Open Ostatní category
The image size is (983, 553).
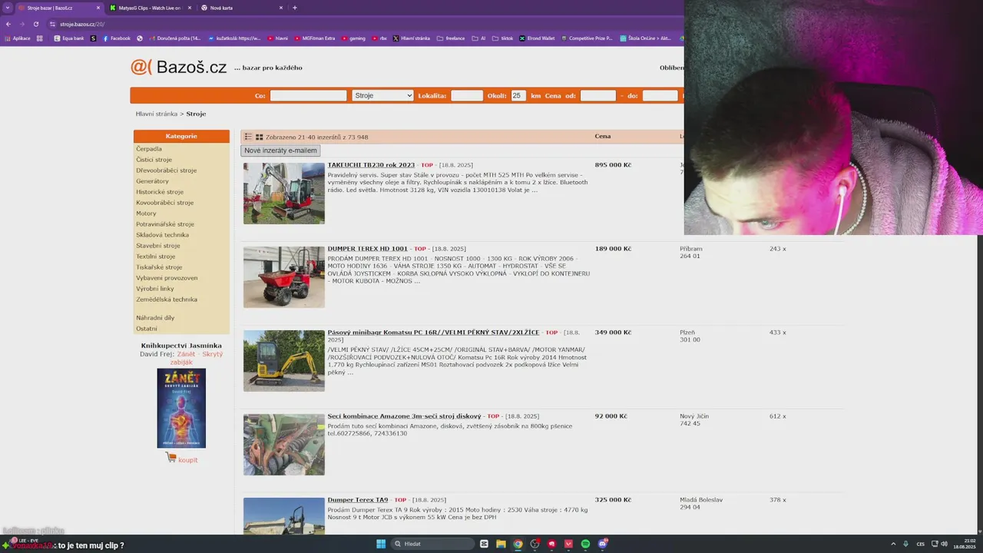146,329
